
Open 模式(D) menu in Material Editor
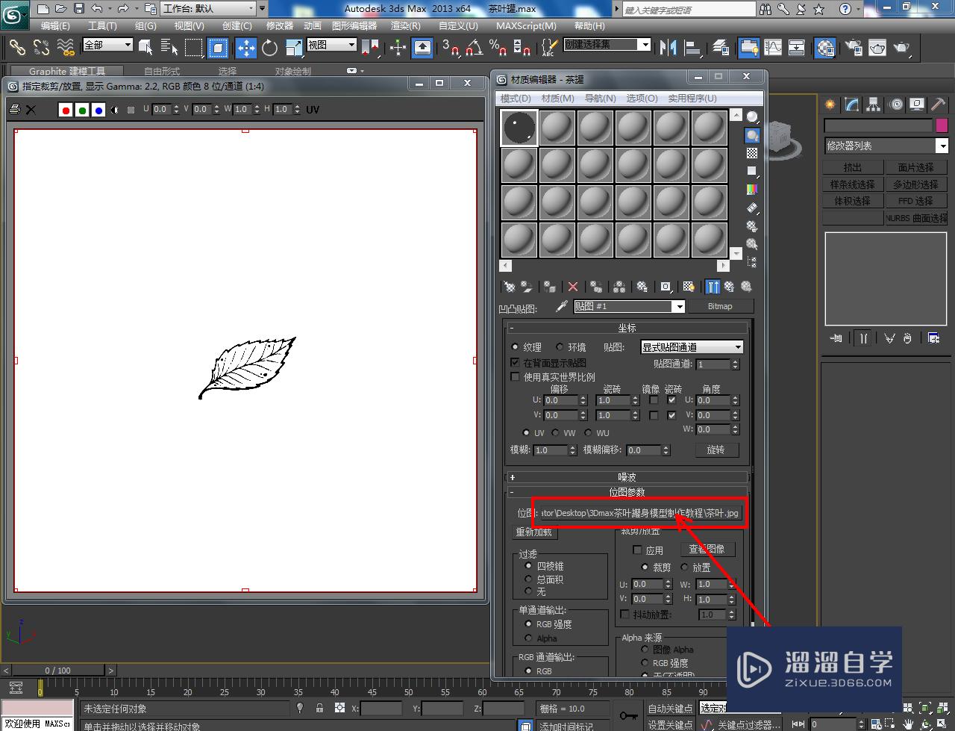516,99
